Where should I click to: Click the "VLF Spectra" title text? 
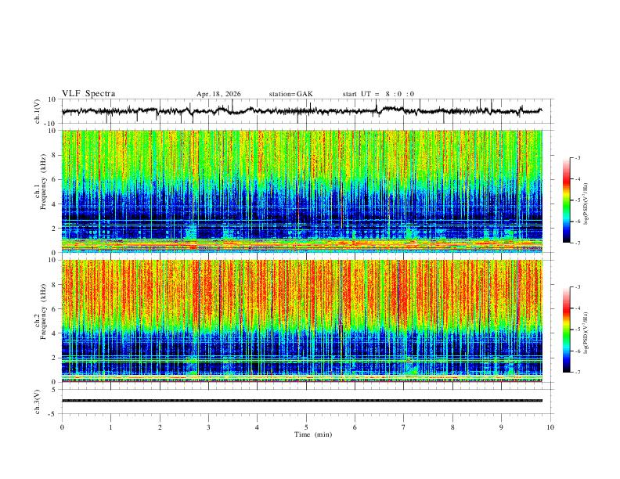pyautogui.click(x=88, y=94)
